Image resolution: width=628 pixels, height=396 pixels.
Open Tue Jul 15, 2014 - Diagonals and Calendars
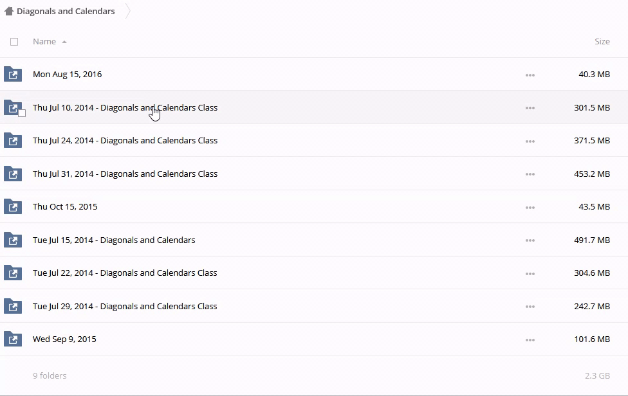(114, 240)
